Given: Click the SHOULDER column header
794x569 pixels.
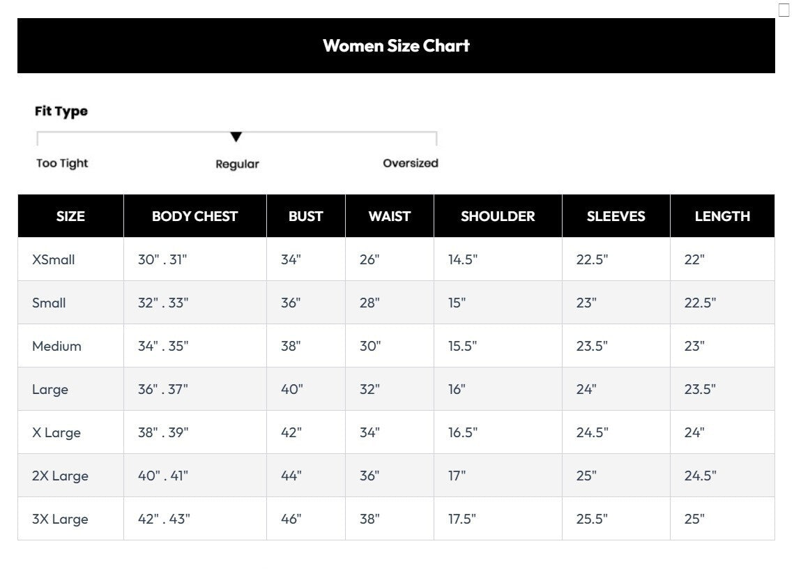Looking at the screenshot, I should (498, 216).
